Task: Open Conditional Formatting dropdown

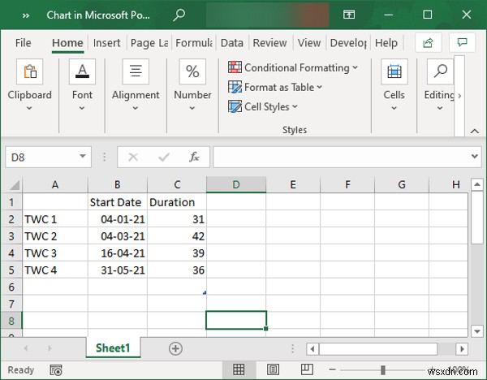Action: [x=293, y=67]
